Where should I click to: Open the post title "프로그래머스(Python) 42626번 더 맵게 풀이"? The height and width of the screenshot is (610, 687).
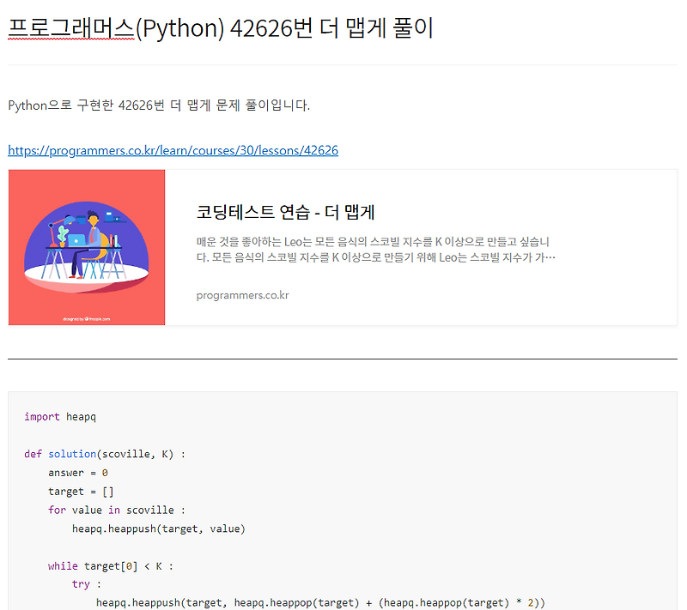(219, 27)
